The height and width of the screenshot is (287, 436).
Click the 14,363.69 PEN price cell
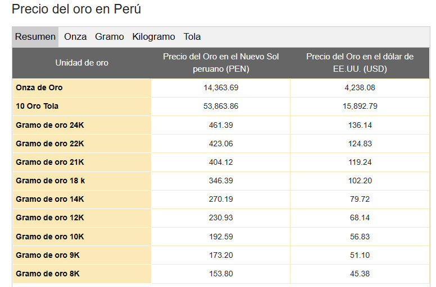point(221,88)
